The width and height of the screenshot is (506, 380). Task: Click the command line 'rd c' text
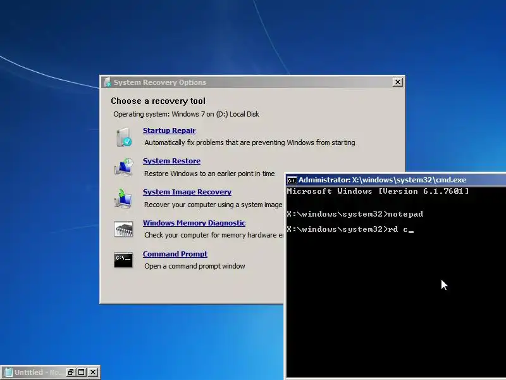point(398,229)
